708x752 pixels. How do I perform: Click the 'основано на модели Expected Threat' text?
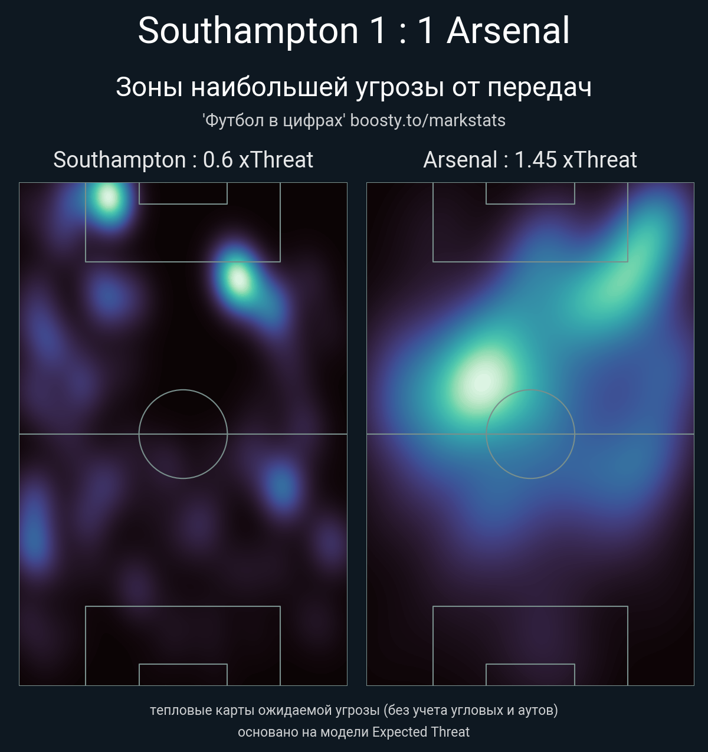354,732
